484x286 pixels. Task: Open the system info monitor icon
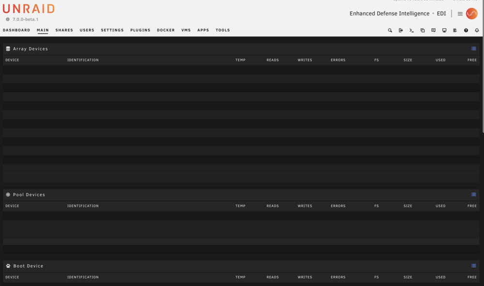click(444, 30)
